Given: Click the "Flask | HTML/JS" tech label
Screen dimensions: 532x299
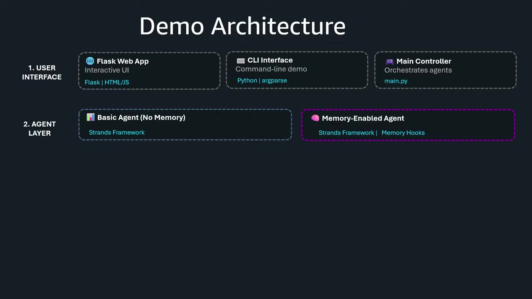Looking at the screenshot, I should pos(107,82).
